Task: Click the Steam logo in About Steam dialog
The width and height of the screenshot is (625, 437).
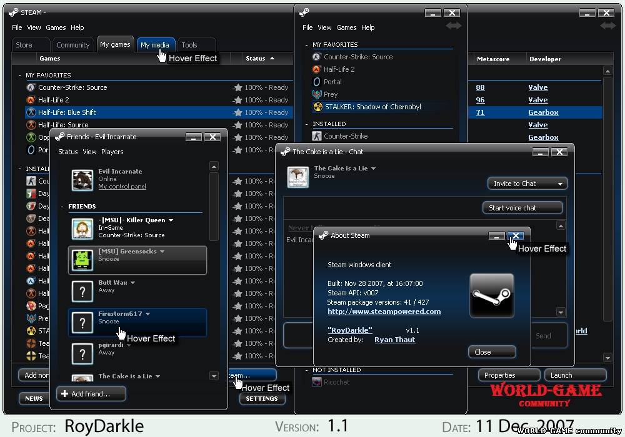Action: coord(492,296)
